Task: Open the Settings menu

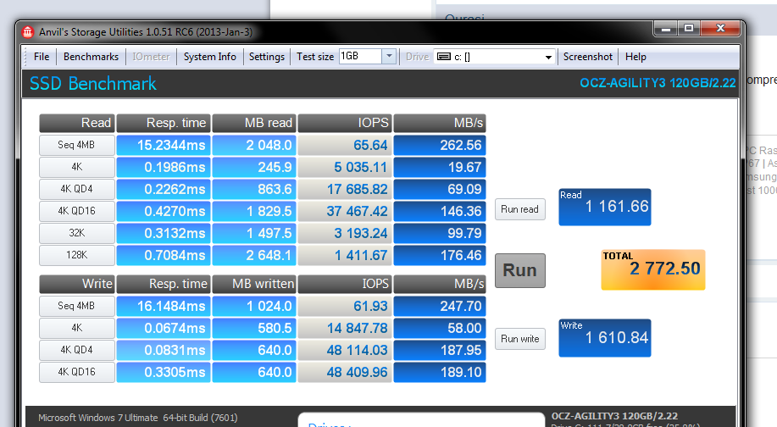Action: 267,57
